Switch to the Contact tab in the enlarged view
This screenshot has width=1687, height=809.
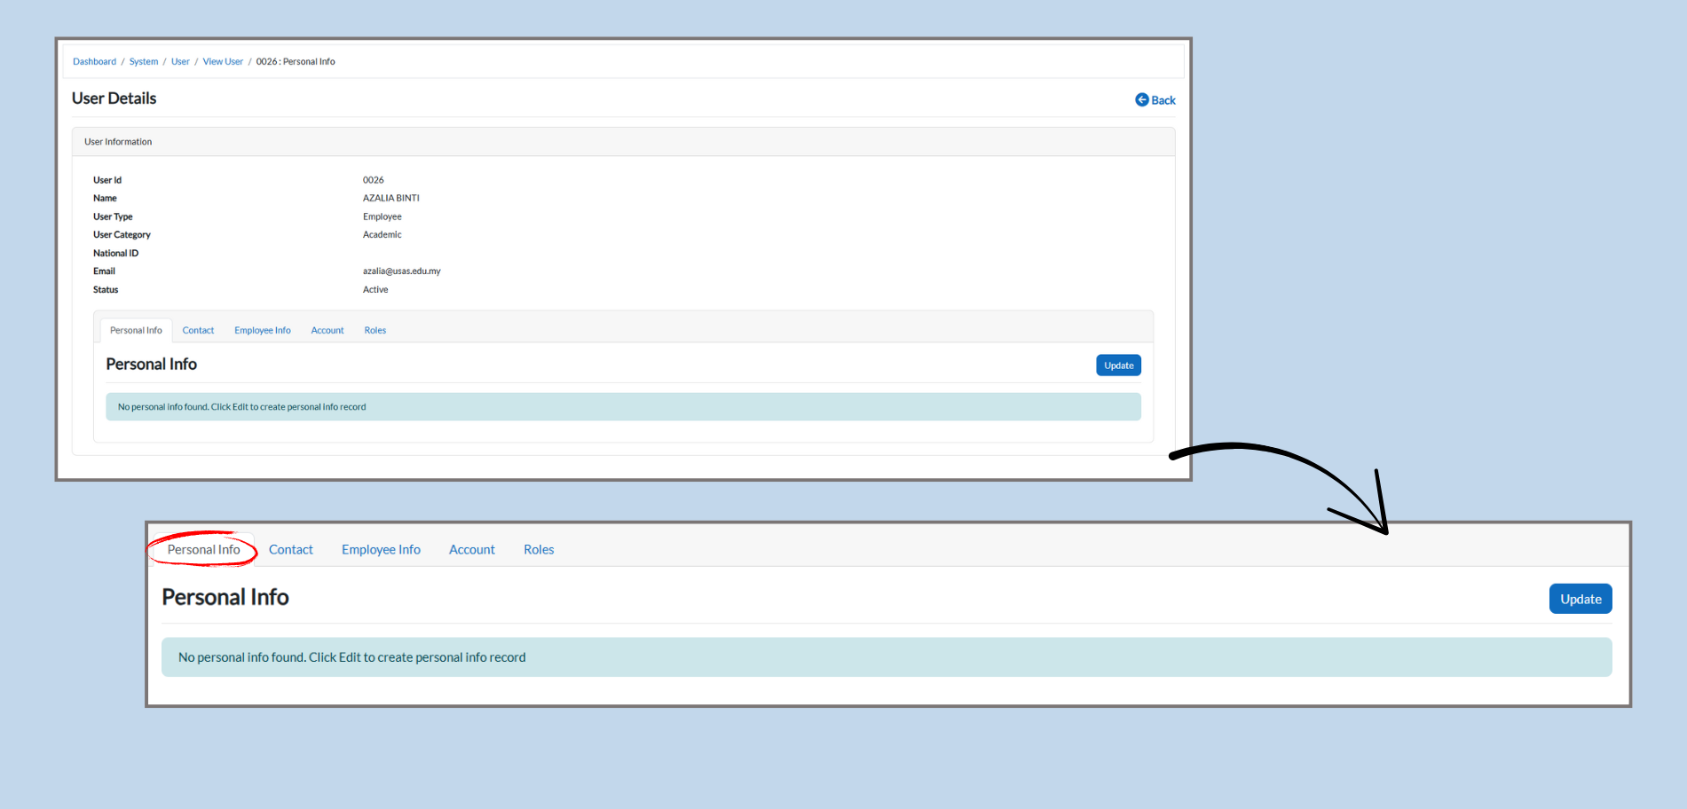[x=290, y=550]
